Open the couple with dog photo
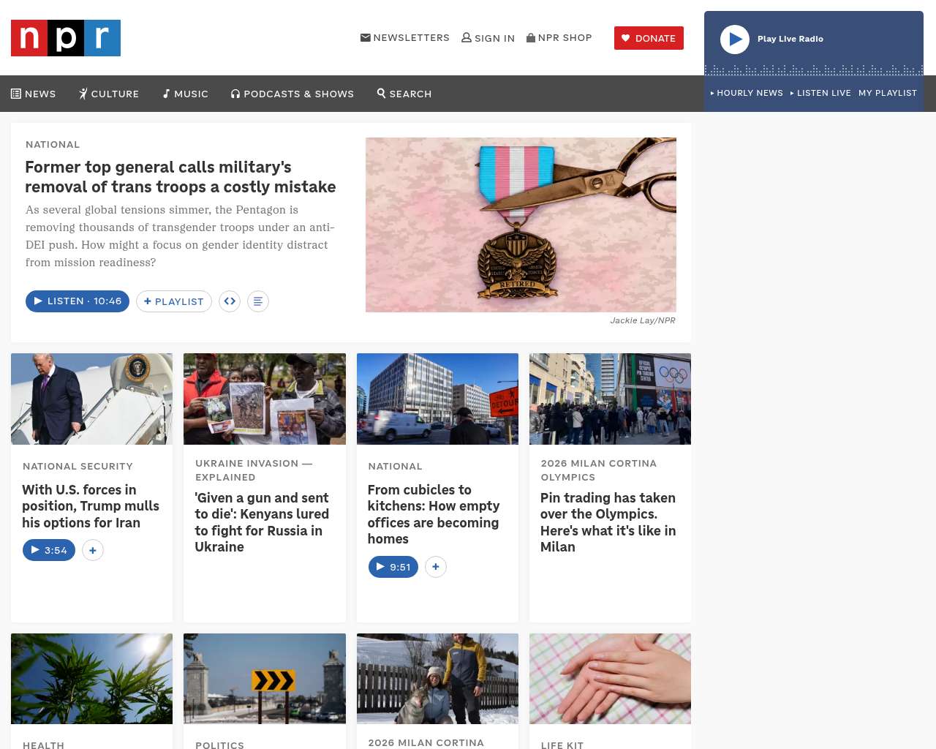The image size is (936, 749). (437, 679)
